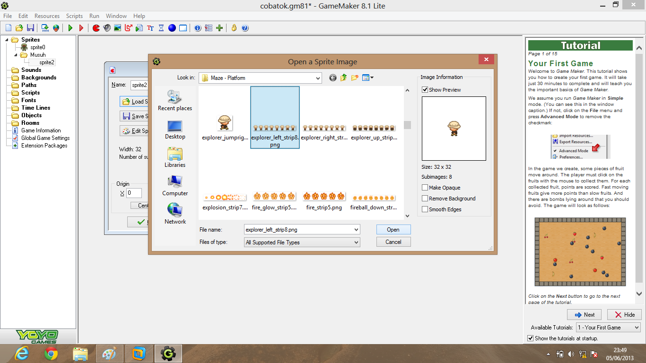Create a new room using the toolbar icon
This screenshot has height=363, width=646.
pos(183,28)
